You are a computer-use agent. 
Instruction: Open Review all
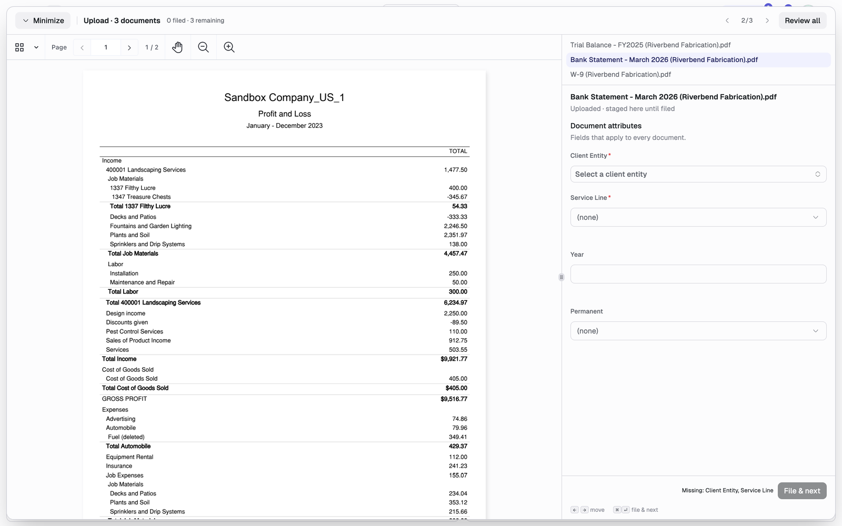(x=803, y=21)
